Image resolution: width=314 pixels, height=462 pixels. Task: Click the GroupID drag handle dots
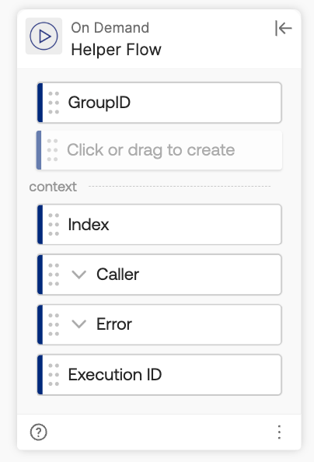click(54, 103)
